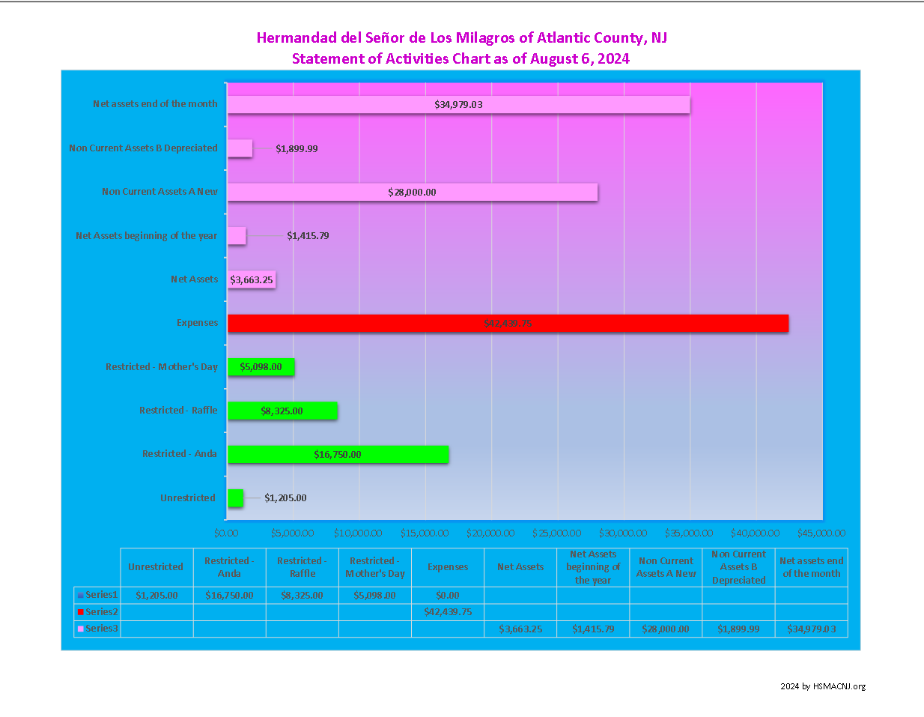Screen dimensions: 924x717
Task: Select the $0.00 Expenses cell in Series1 row
Action: coord(448,596)
